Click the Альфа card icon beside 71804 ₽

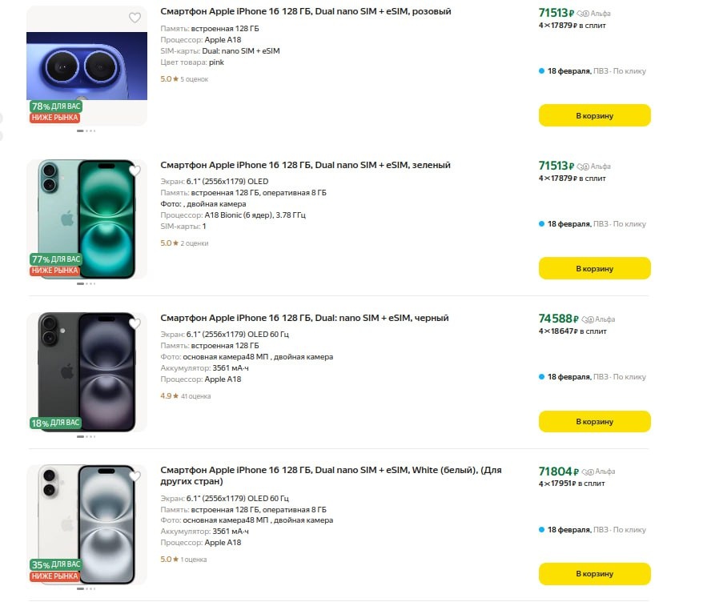point(587,472)
